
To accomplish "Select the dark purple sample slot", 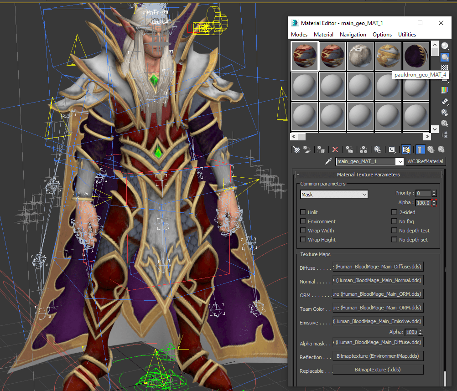I will (x=416, y=56).
